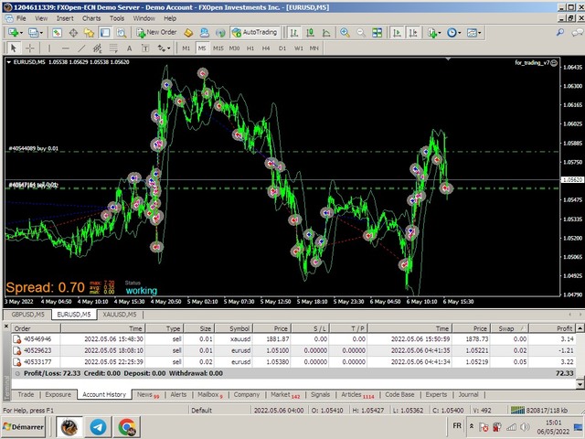This screenshot has height=439, width=585.
Task: Click the search magnifier icon in toolbar
Action: coord(560,33)
